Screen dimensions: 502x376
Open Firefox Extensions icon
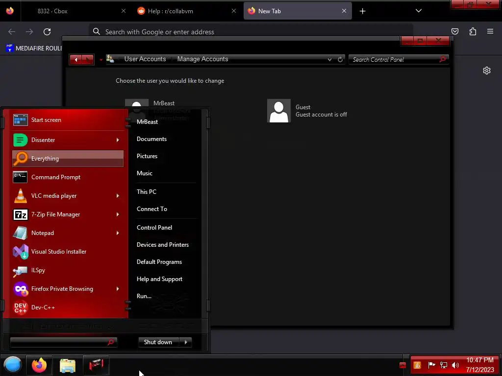pyautogui.click(x=473, y=31)
